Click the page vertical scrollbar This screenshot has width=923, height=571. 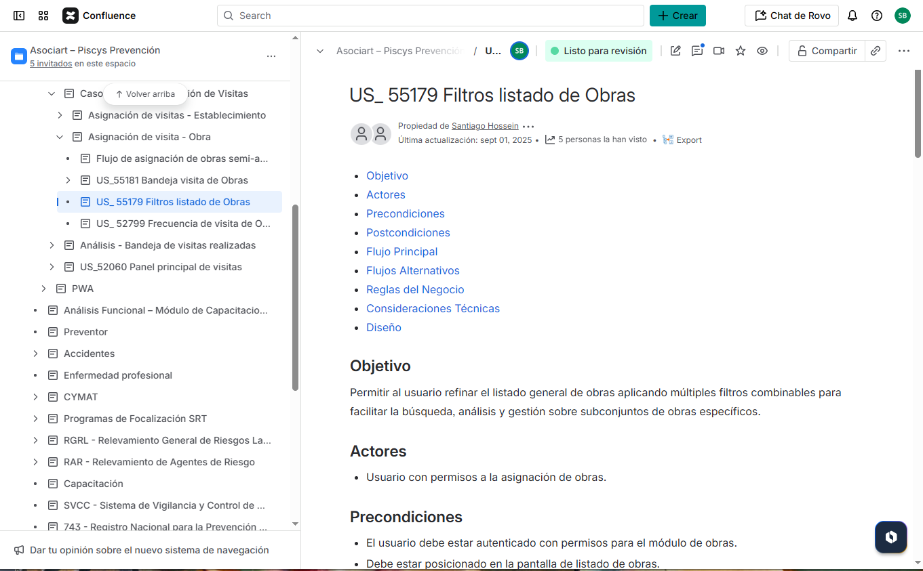pyautogui.click(x=918, y=114)
